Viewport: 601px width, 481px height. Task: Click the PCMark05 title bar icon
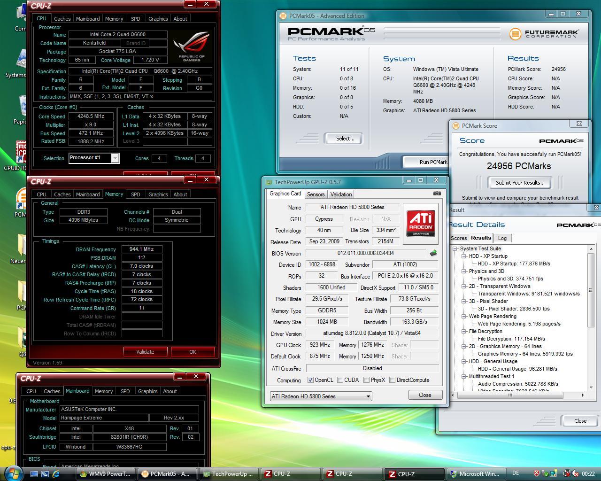point(283,16)
